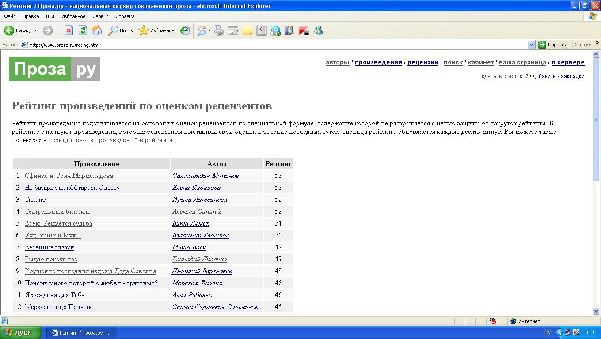Open the Справка menu
Screen dimensions: 601x339
[x=125, y=16]
